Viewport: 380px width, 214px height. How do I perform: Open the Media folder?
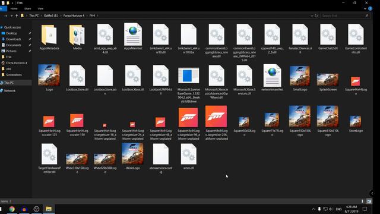[x=77, y=37]
